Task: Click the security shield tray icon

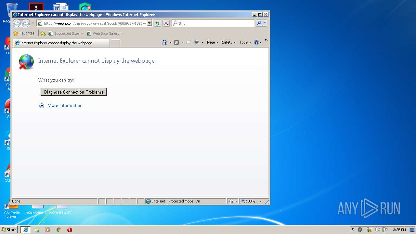Action: [x=360, y=229]
